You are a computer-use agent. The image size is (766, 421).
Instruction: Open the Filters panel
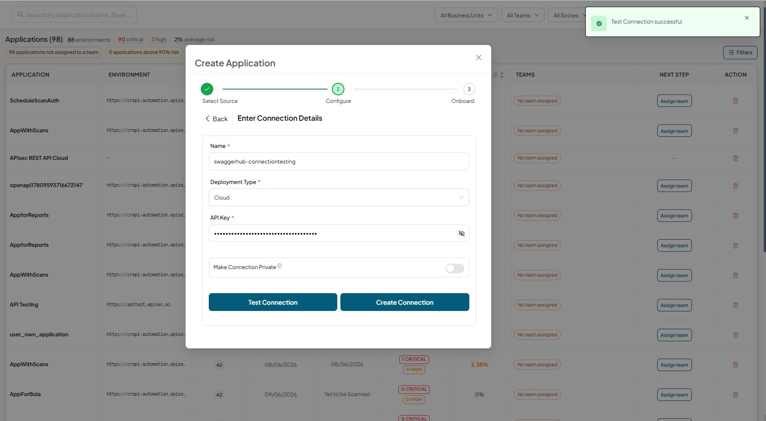[x=741, y=53]
